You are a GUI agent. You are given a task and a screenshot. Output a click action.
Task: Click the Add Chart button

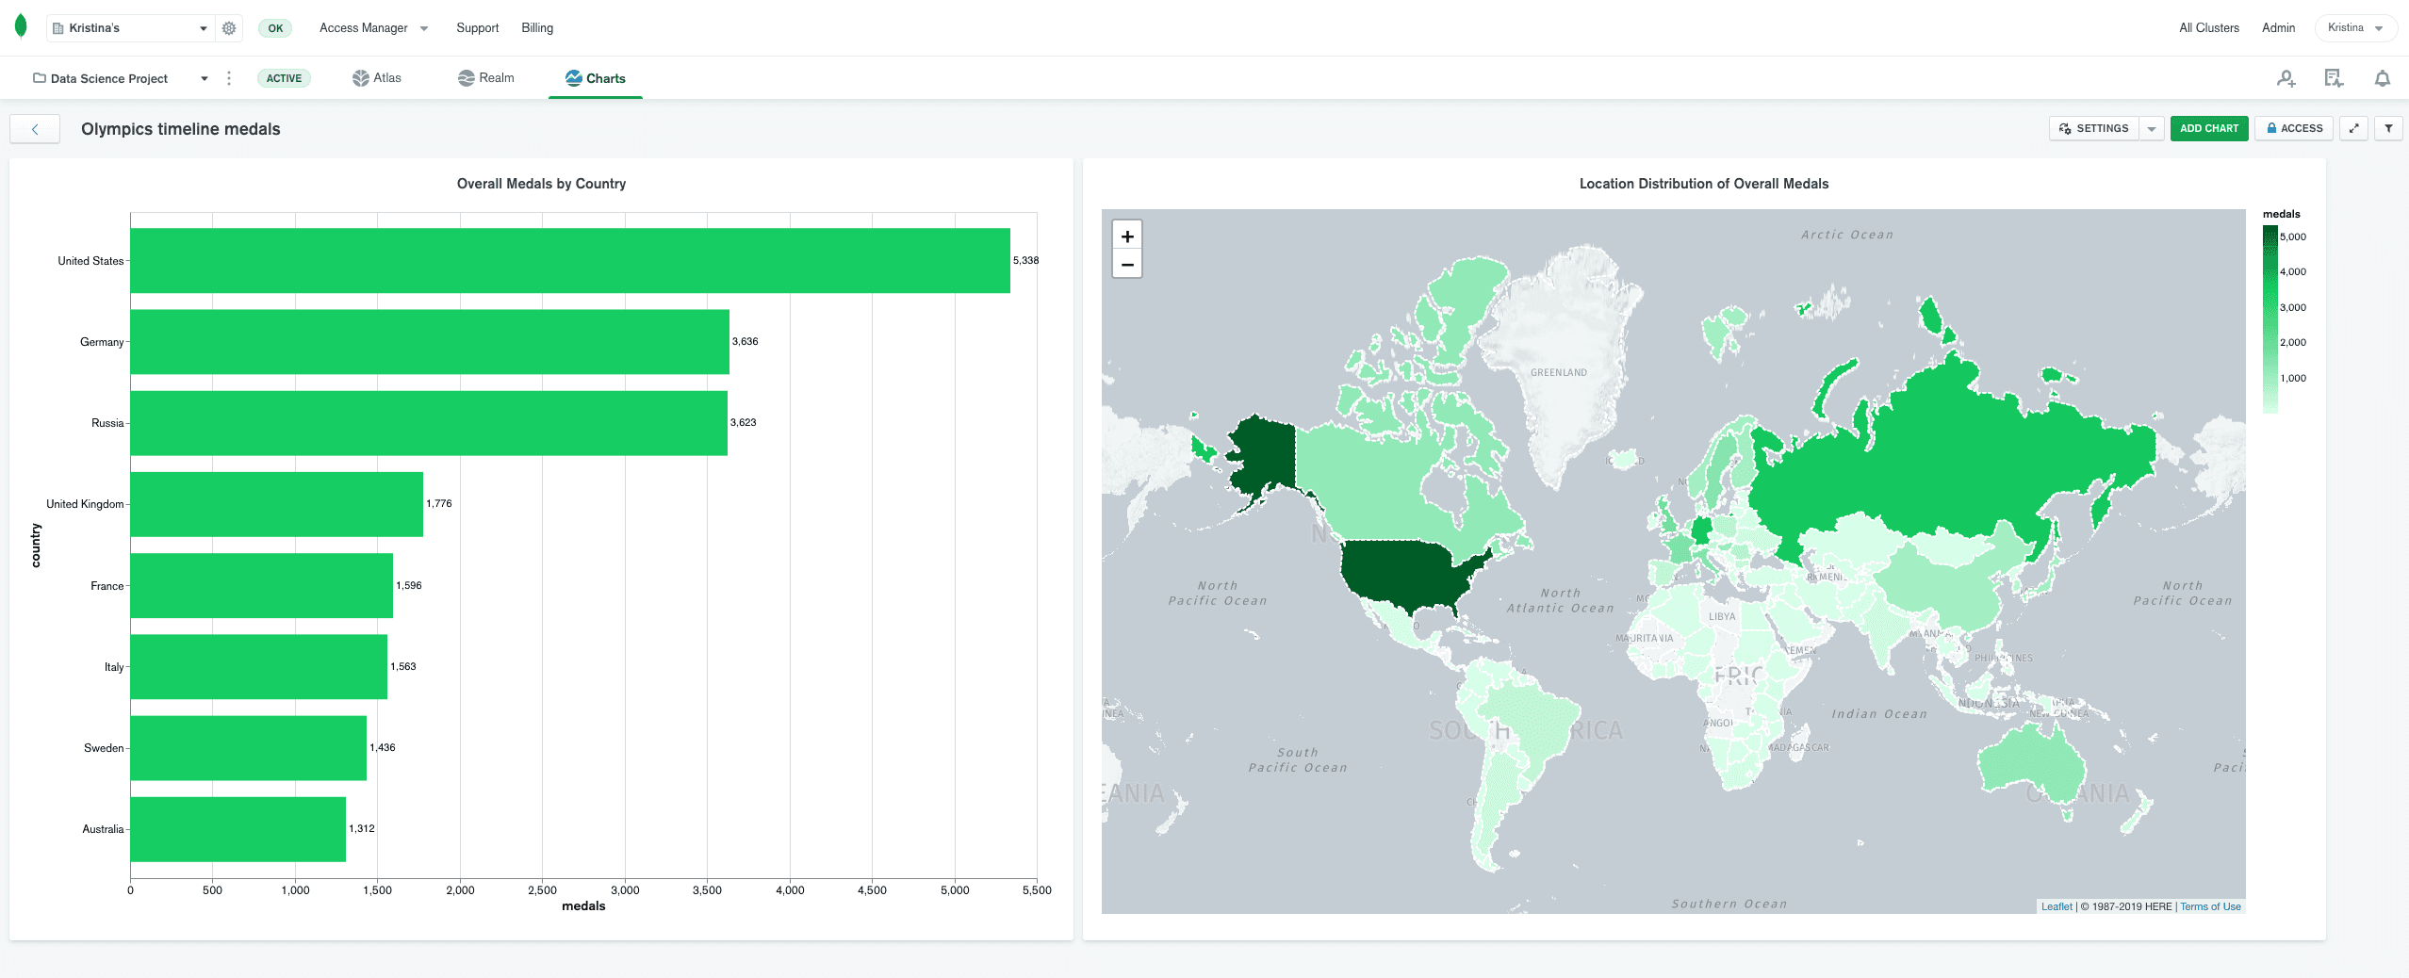[x=2208, y=128]
